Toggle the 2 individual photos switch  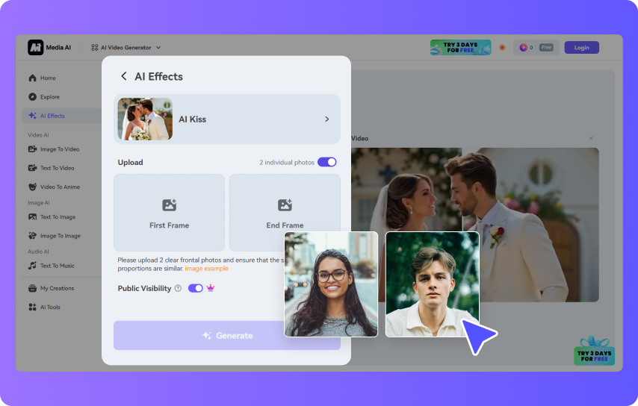[x=326, y=162]
